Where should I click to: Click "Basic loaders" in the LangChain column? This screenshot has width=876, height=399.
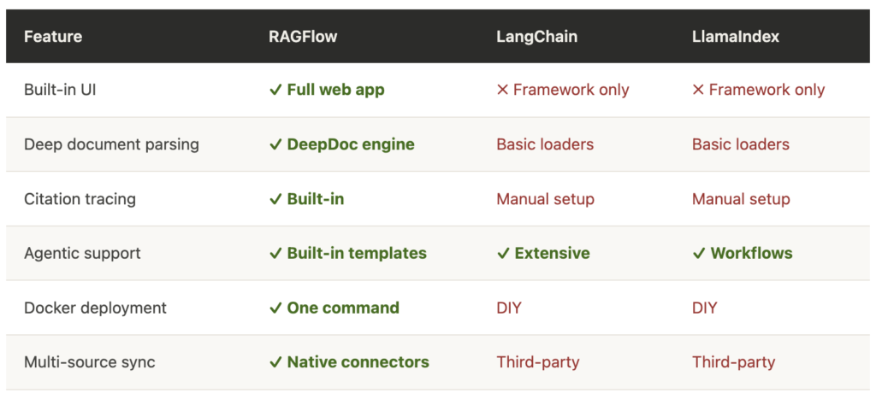click(x=545, y=144)
